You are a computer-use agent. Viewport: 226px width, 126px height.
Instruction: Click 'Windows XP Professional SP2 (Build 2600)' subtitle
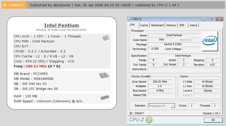coord(61,30)
